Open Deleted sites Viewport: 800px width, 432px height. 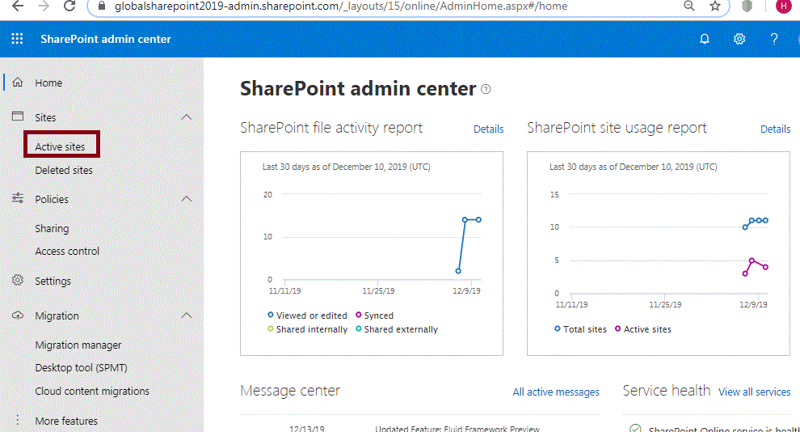[64, 170]
